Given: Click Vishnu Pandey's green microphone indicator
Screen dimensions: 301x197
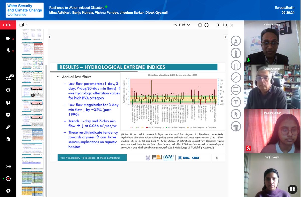Looking at the screenshot, I should tap(248, 60).
